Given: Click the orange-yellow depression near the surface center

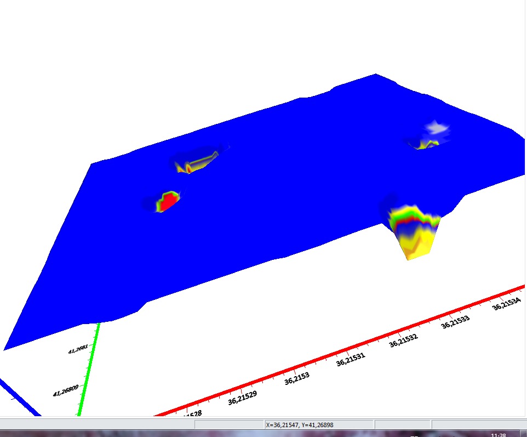Looking at the screenshot, I should pos(195,163).
